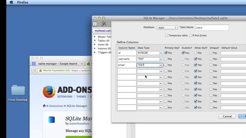The image size is (246, 138).
Task: Enable Unique for the id column
Action: click(211, 53)
